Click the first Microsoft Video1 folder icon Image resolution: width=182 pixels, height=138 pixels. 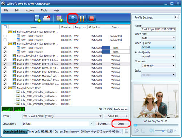[x=10, y=32]
